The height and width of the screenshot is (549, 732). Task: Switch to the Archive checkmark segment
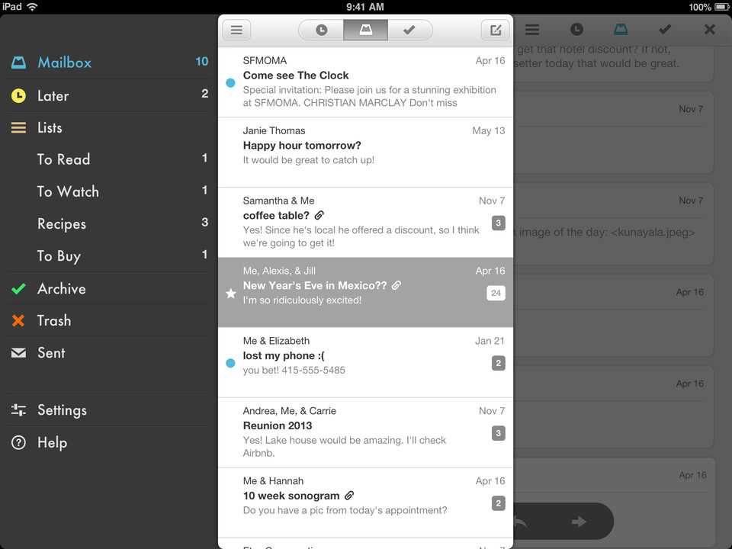pyautogui.click(x=409, y=30)
